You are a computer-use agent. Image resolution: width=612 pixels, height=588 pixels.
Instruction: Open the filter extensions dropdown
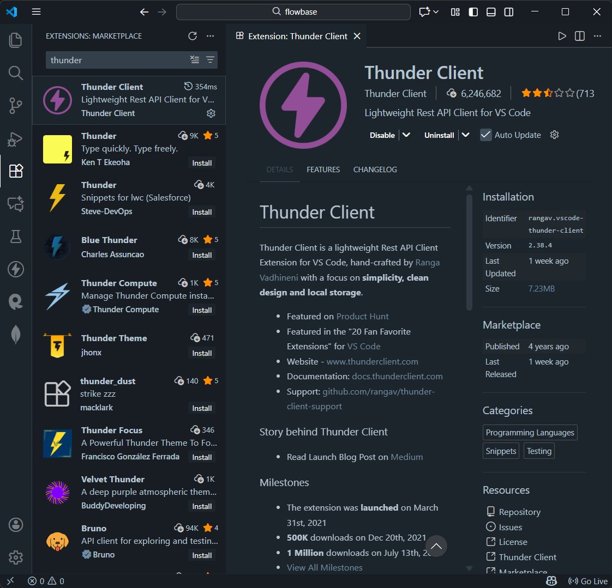[211, 60]
